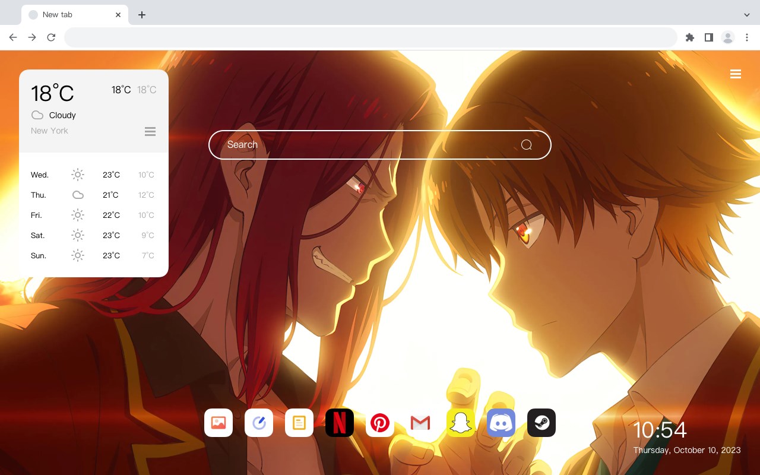The width and height of the screenshot is (760, 475).
Task: Click Thursday's cloud forecast icon
Action: [78, 195]
